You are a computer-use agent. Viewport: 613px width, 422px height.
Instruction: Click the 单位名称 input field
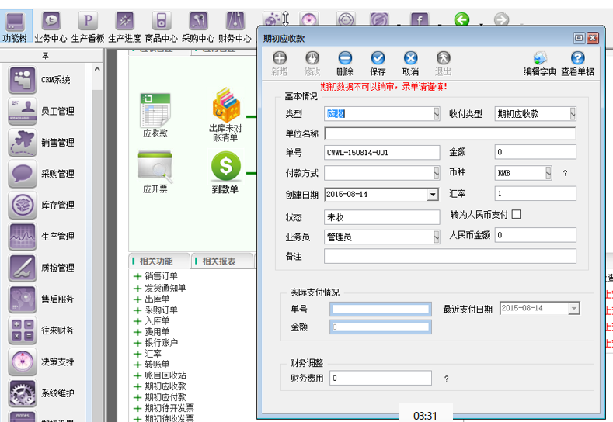coord(450,133)
